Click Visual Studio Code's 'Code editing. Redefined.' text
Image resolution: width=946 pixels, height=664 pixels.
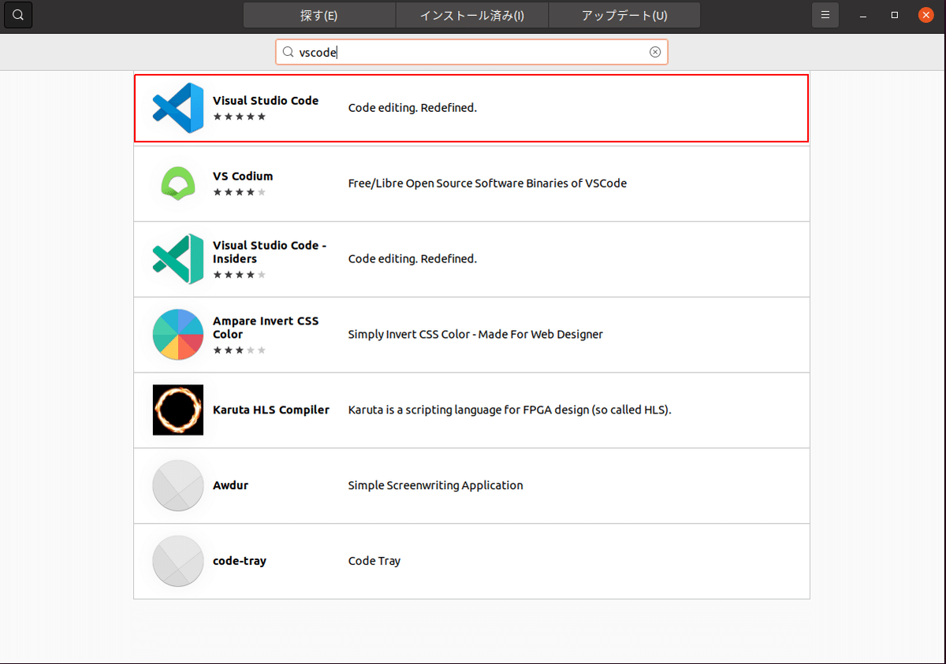pos(412,108)
